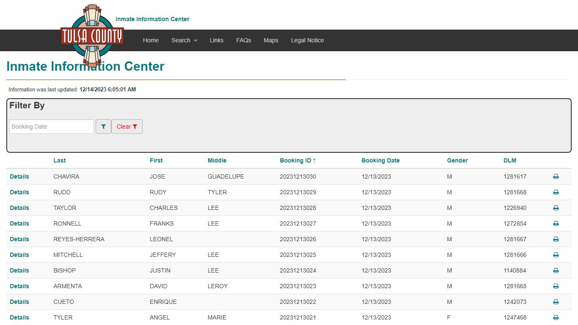Select the gender F cell

coord(449,317)
